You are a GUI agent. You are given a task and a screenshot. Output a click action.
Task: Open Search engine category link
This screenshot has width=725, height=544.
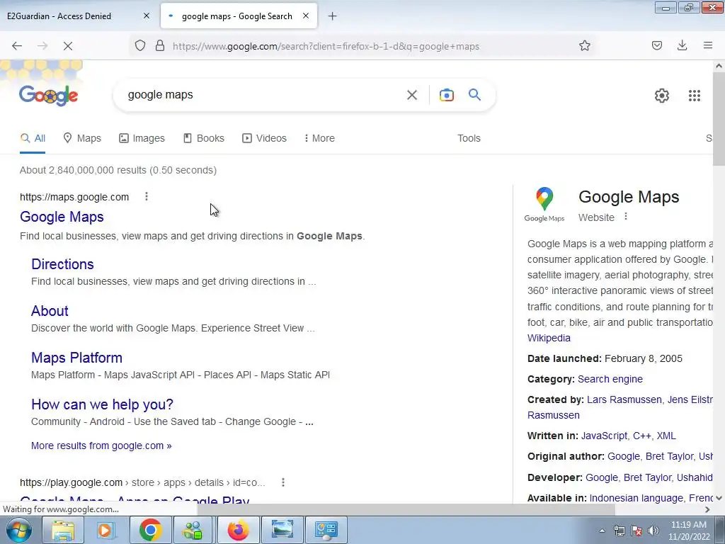pos(610,379)
